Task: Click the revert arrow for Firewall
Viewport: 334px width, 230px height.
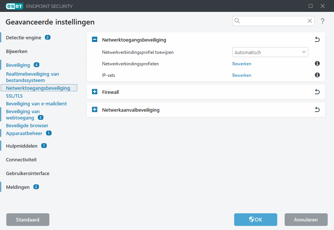Action: [x=317, y=92]
